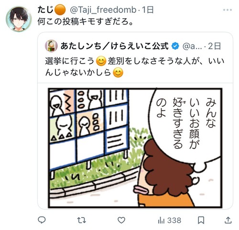Click the blue verified badge

tap(175, 46)
